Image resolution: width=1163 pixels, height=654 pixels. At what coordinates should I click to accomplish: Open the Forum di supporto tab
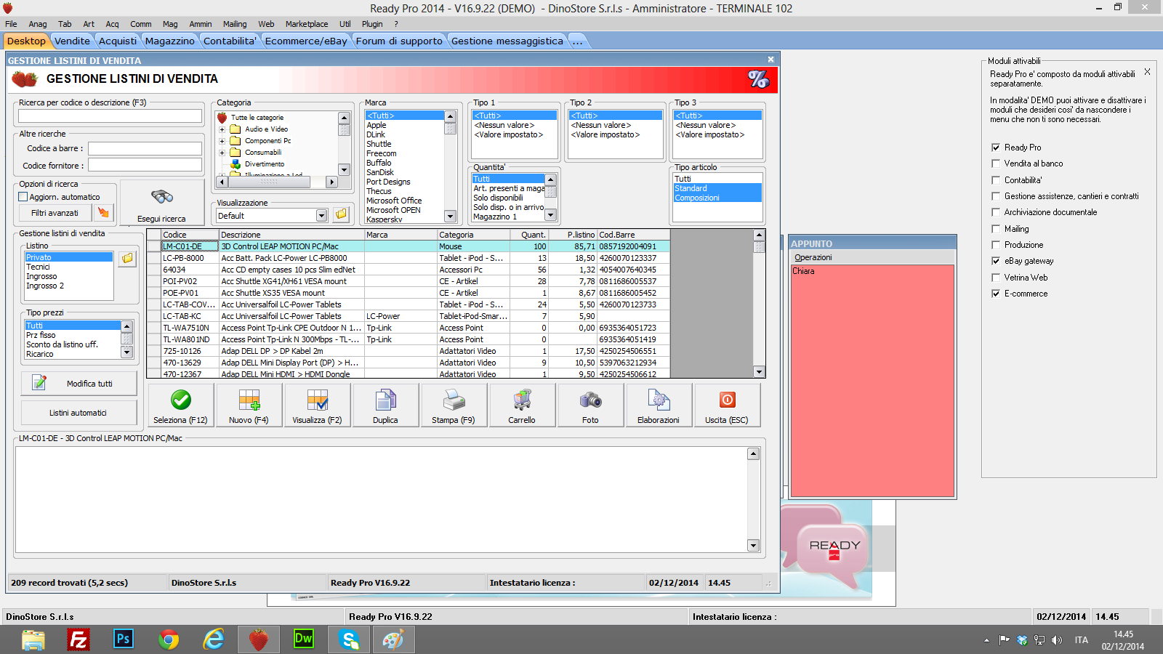(x=399, y=41)
